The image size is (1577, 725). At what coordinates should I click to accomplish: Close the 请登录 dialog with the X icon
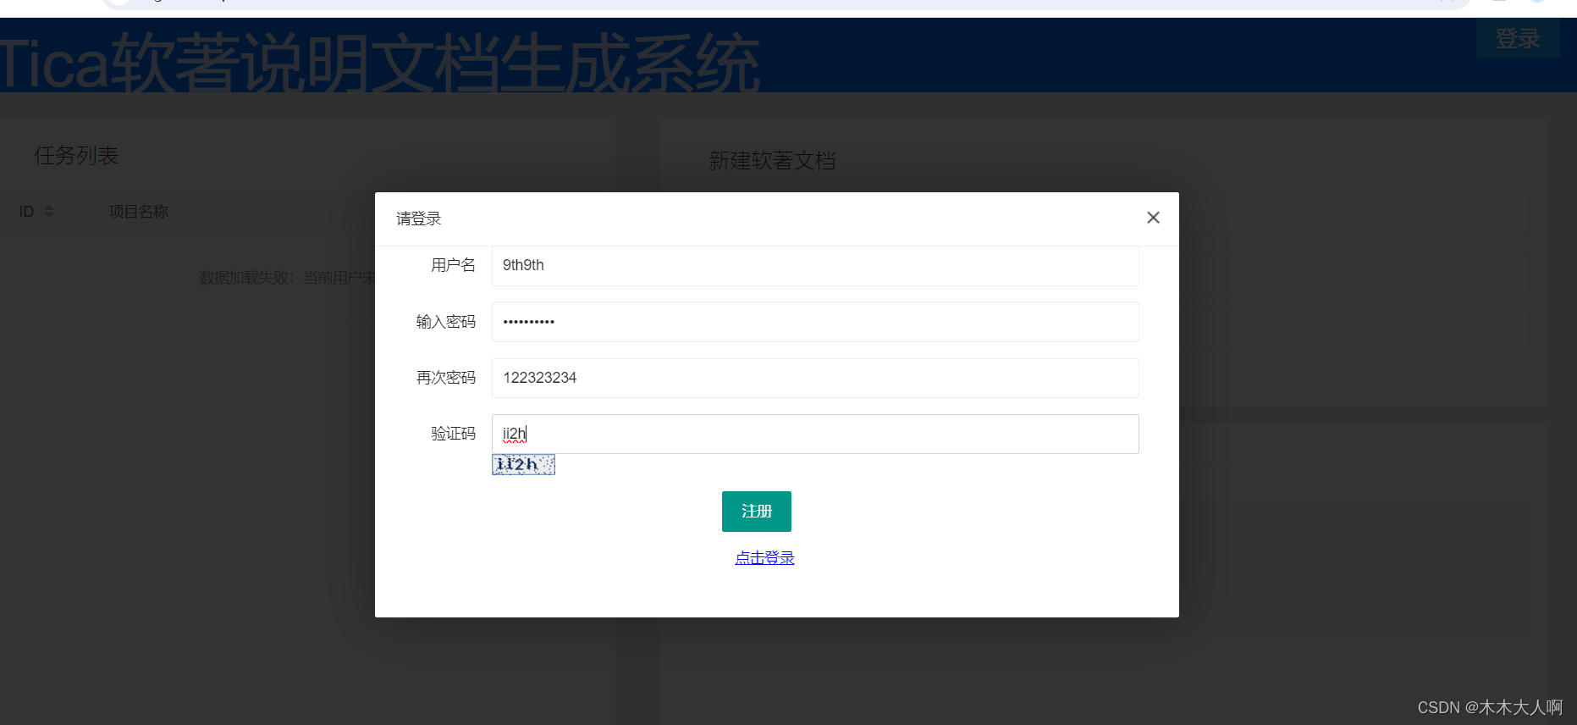click(1153, 218)
